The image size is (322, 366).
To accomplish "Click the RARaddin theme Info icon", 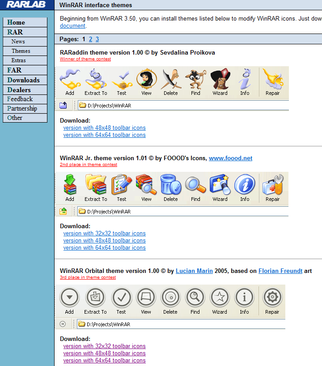I will coord(245,79).
